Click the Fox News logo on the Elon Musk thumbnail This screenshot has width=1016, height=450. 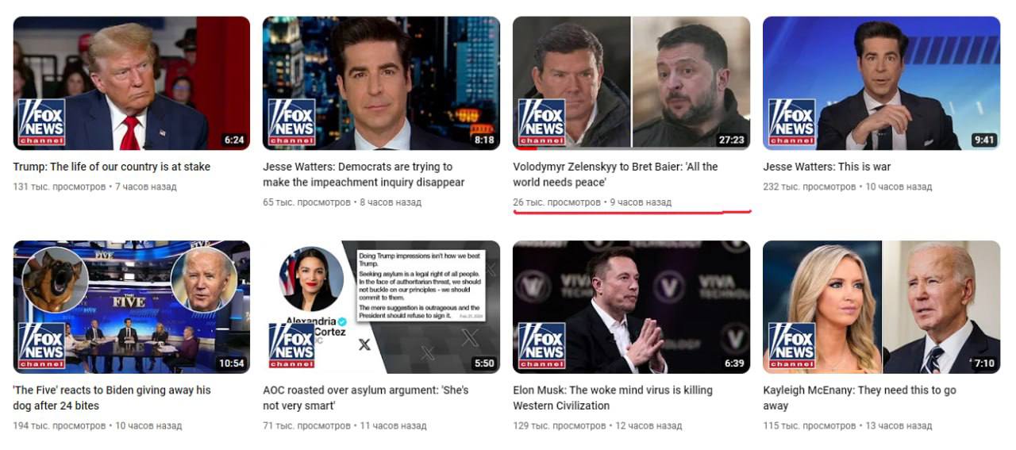pos(541,346)
